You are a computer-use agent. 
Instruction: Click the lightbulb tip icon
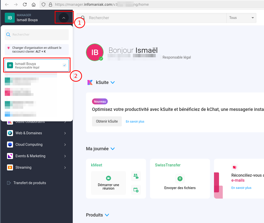coord(8,48)
